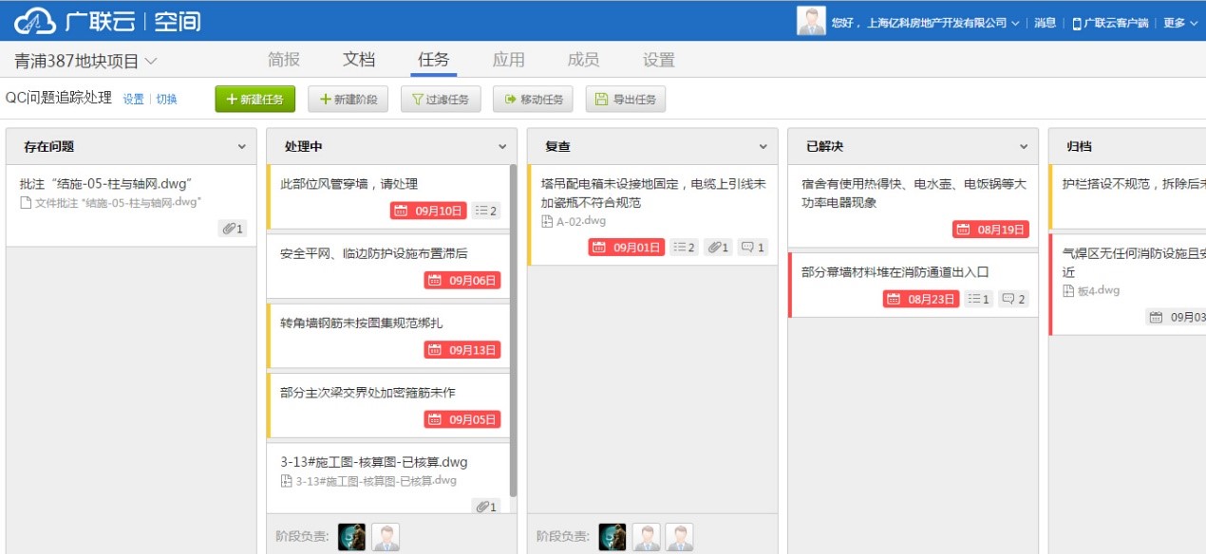
Task: Switch to the 文档 tab
Action: pos(361,59)
